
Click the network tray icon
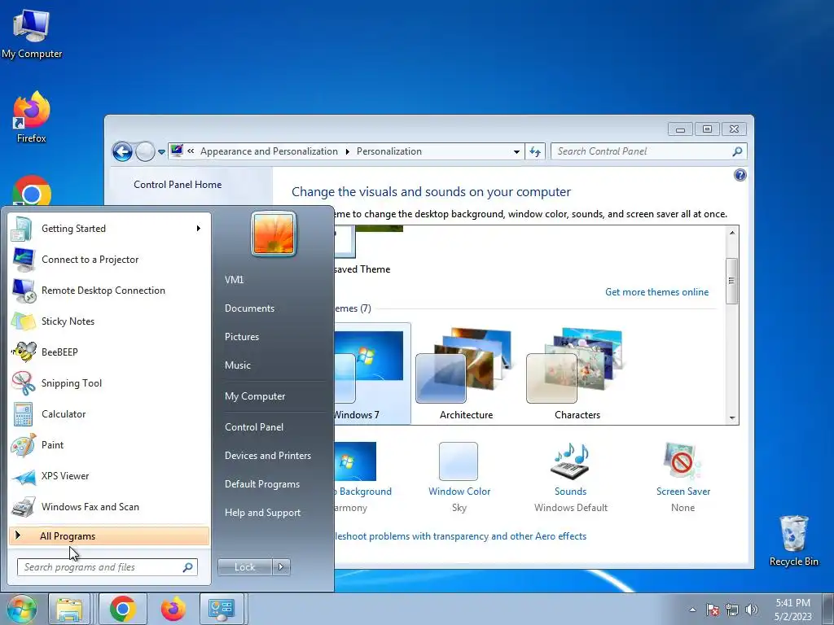pyautogui.click(x=732, y=610)
